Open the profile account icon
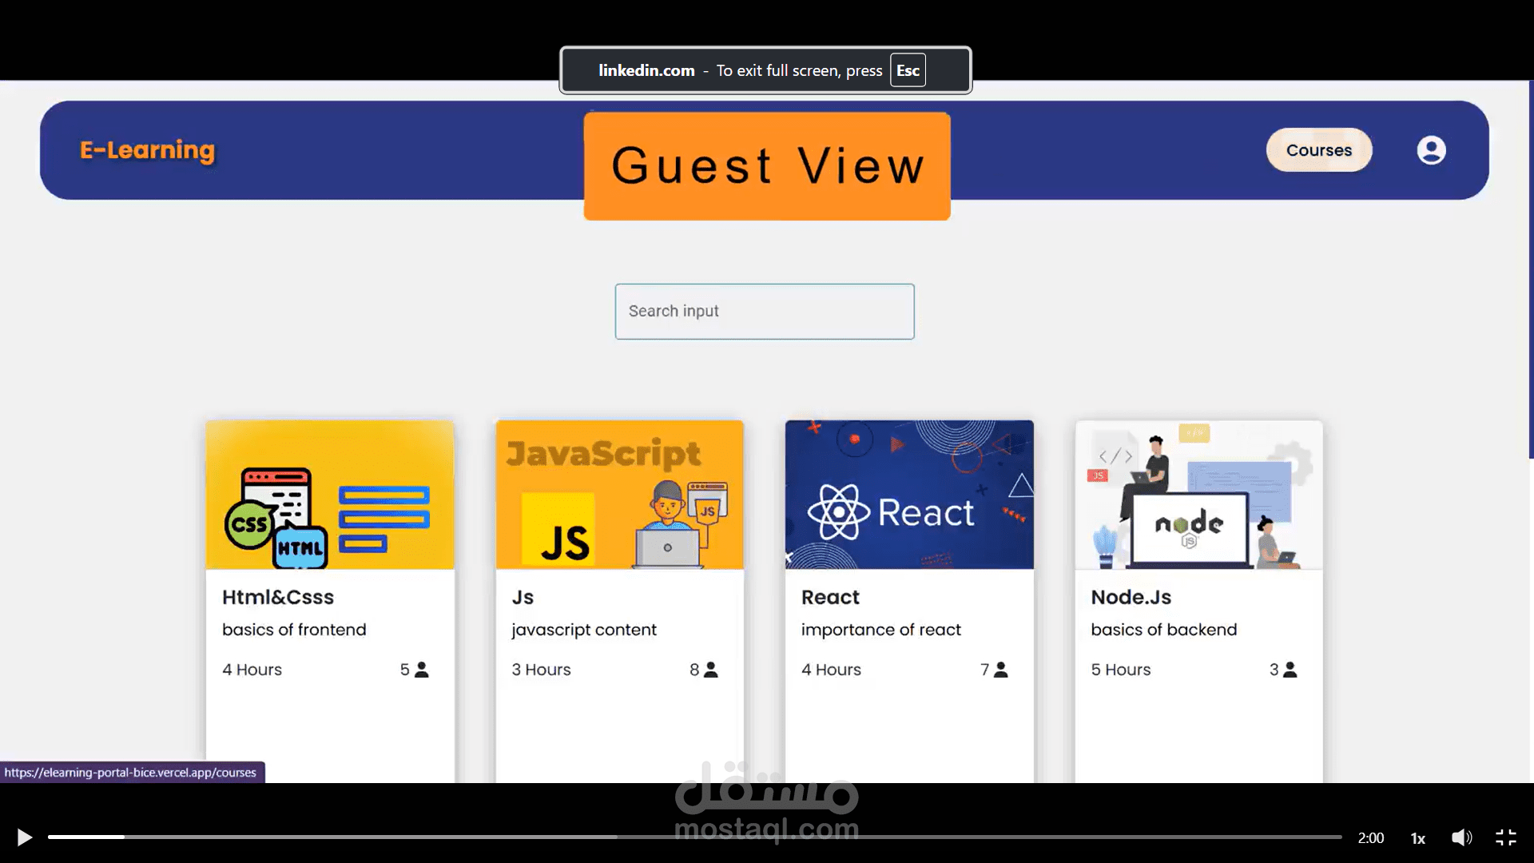Viewport: 1534px width, 863px height. (1430, 149)
